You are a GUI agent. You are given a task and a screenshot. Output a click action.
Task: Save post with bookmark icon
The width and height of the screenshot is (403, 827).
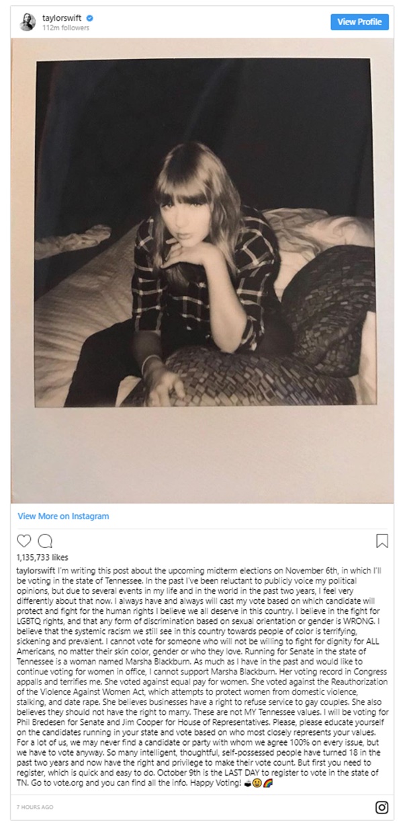coord(381,541)
